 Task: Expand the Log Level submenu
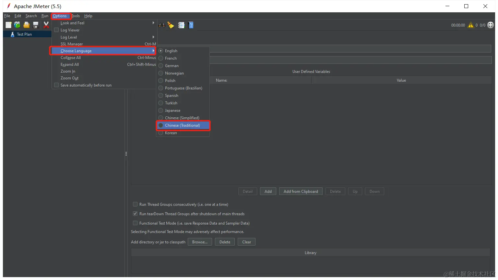point(104,37)
